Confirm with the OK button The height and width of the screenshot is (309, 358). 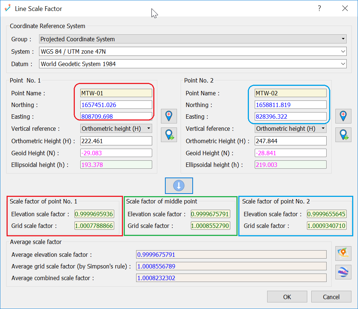click(x=287, y=297)
